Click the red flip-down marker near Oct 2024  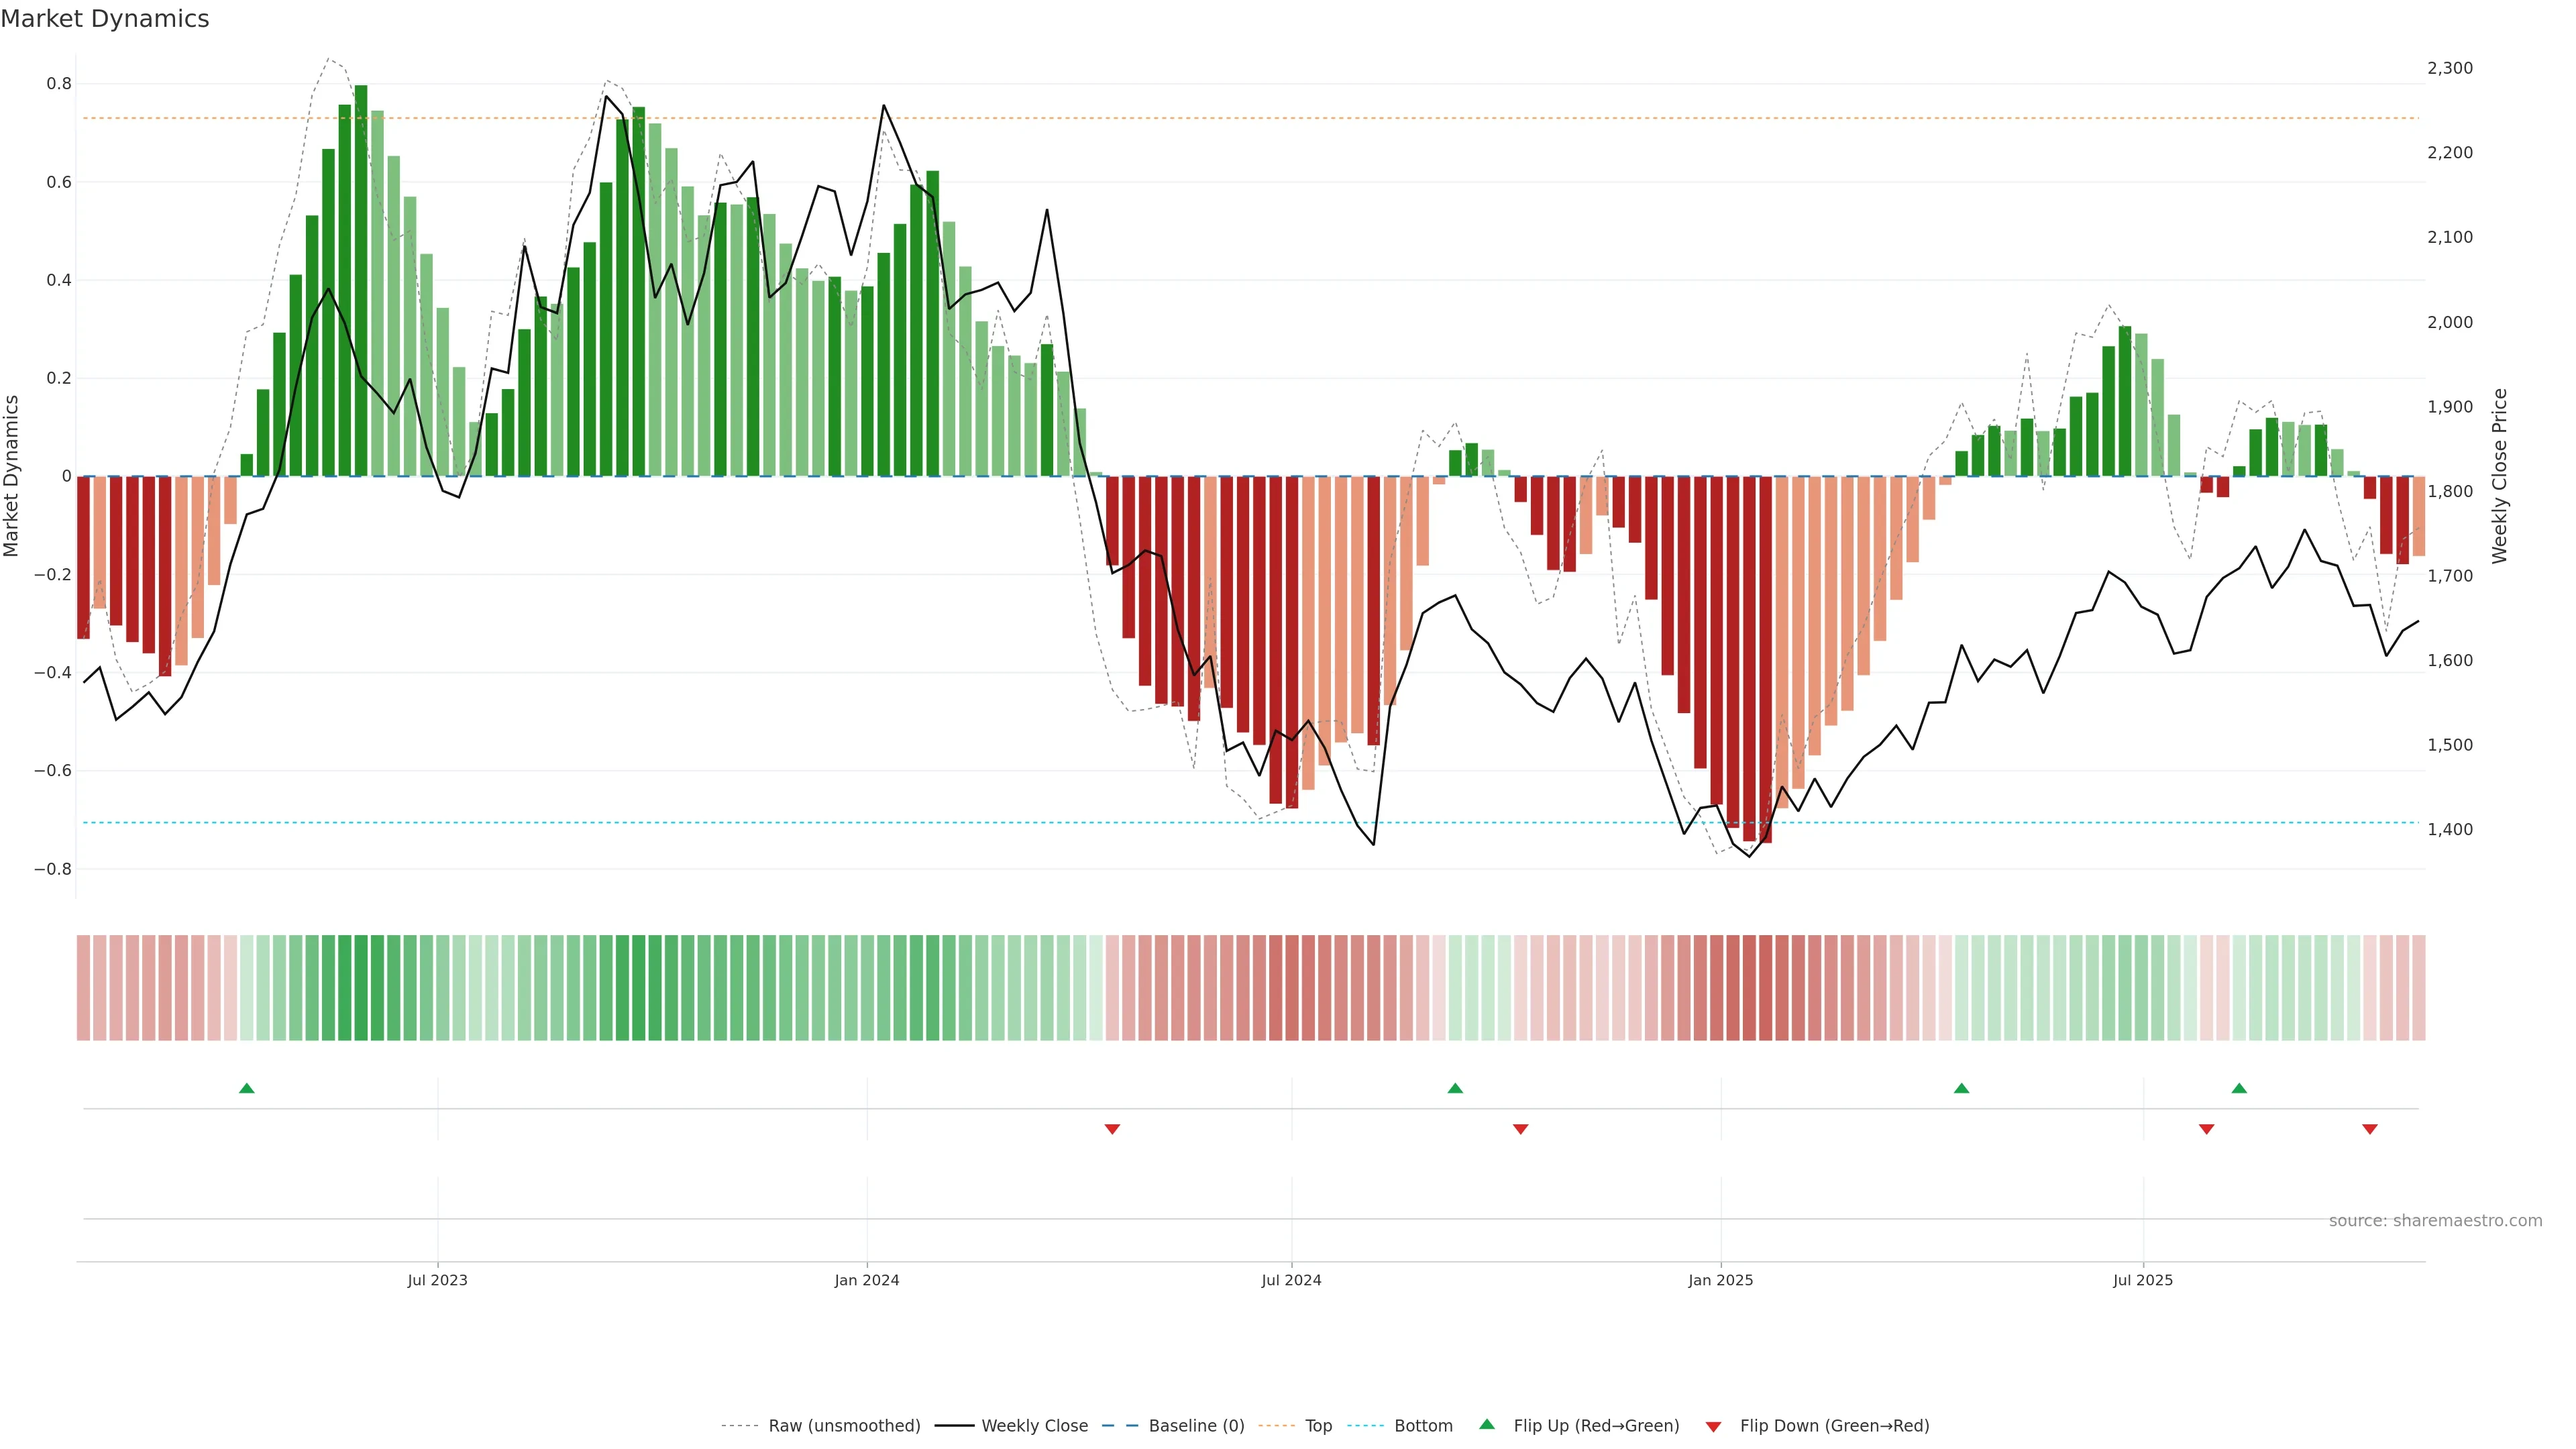coord(1520,1129)
